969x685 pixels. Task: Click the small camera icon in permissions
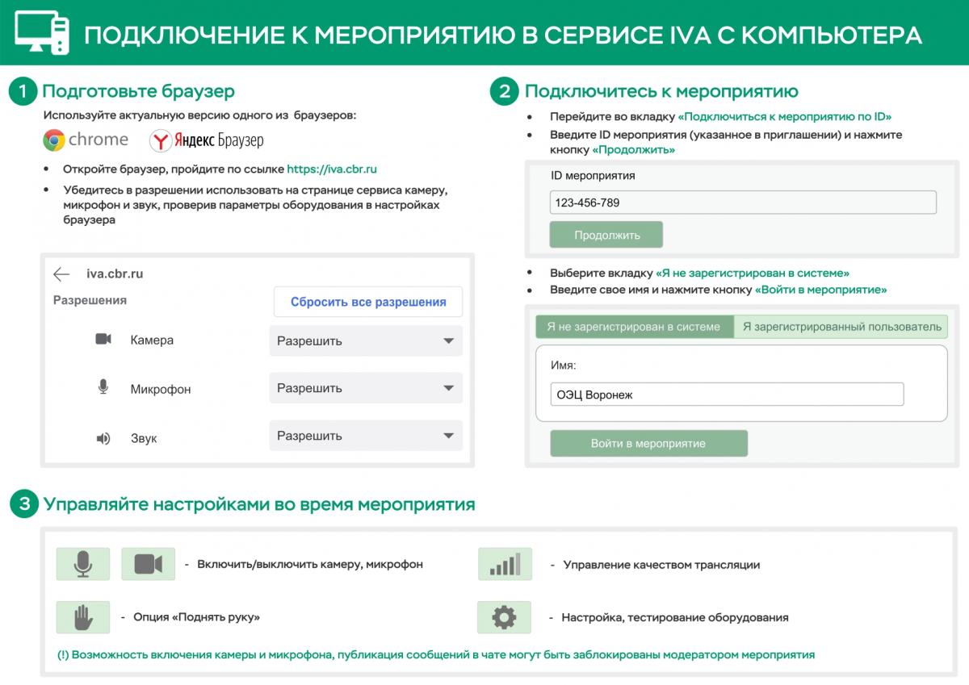click(103, 340)
